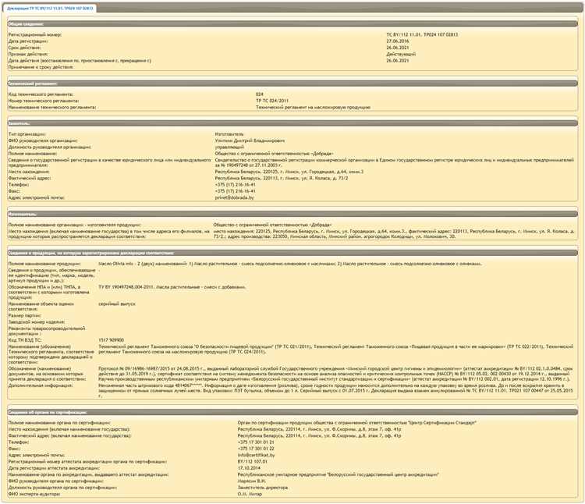The image size is (585, 504).
Task: Click applicant head name Уляткин Дмитрий Владимирович
Action: click(x=250, y=140)
